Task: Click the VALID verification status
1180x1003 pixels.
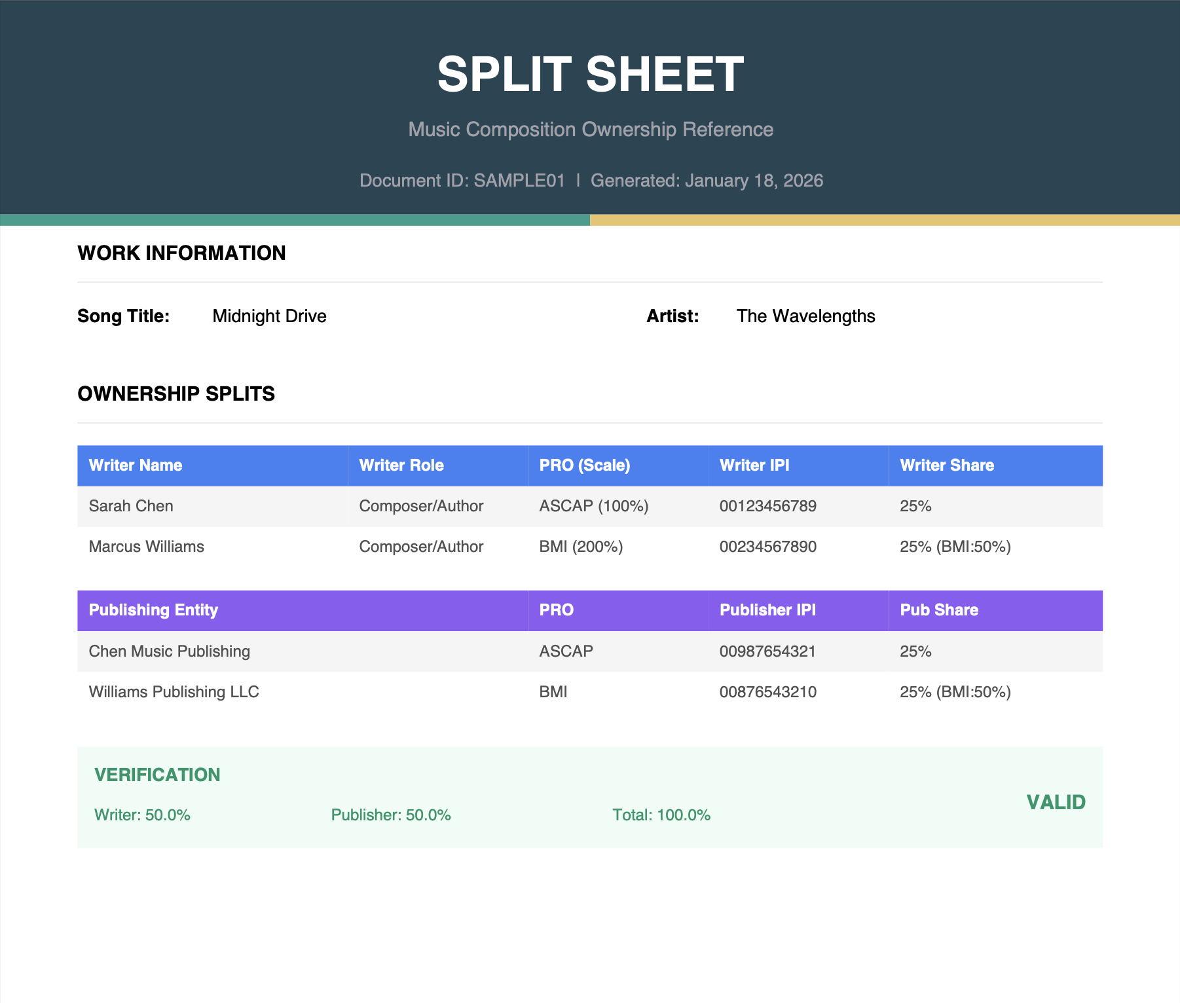Action: click(1055, 802)
